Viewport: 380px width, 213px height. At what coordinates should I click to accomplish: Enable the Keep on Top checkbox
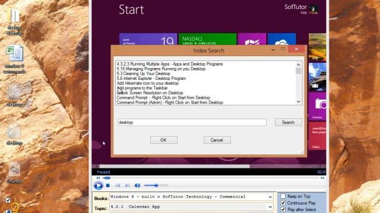click(x=283, y=196)
